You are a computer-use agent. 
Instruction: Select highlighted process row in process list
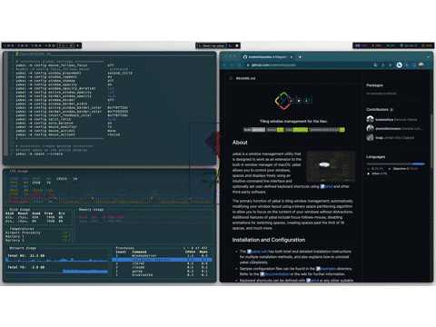(162, 260)
